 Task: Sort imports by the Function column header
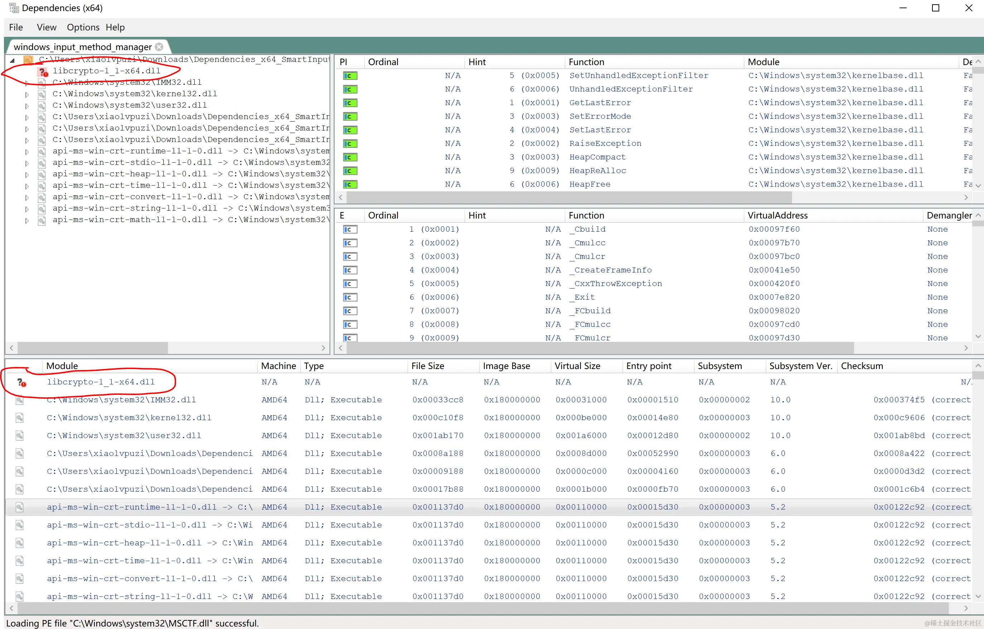pos(586,62)
